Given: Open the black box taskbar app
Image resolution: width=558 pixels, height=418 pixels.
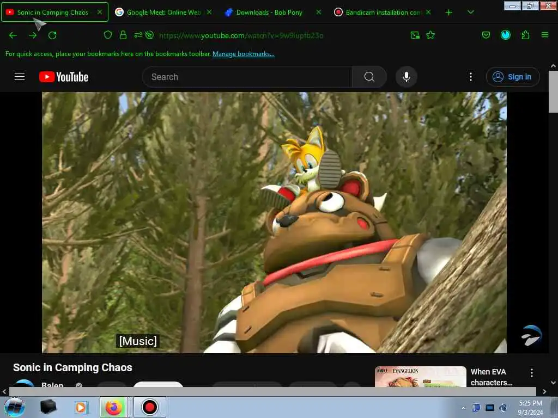Looking at the screenshot, I should point(48,407).
